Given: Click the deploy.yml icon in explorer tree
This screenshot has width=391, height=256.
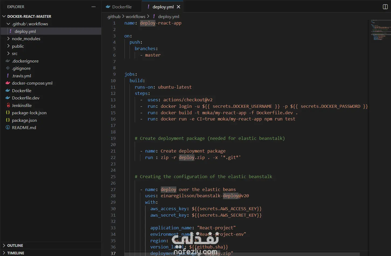Looking at the screenshot, I should coord(11,31).
